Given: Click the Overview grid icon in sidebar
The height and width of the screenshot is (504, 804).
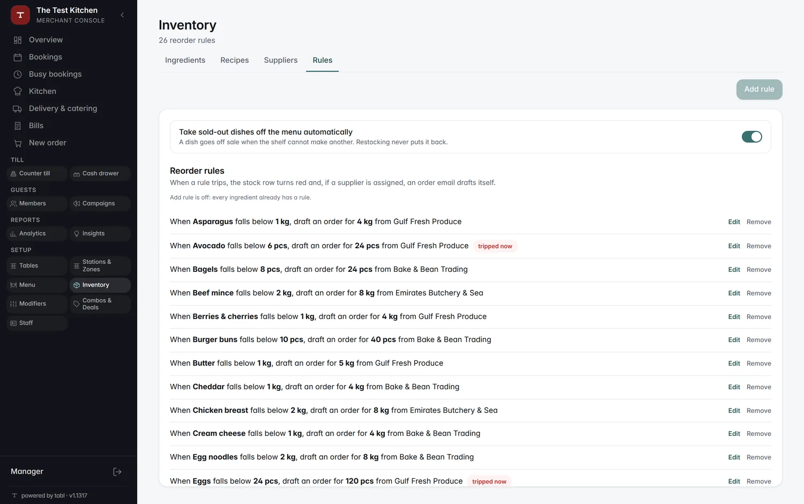Looking at the screenshot, I should (x=18, y=40).
